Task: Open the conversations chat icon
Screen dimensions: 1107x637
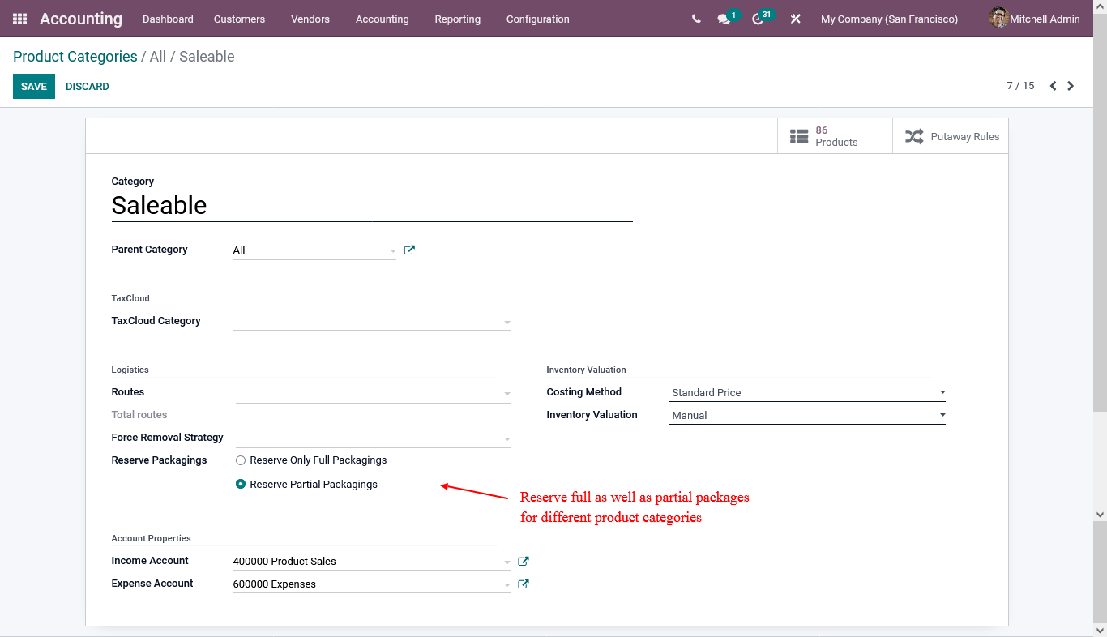Action: [x=724, y=19]
